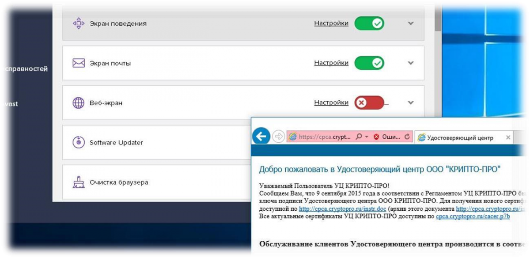The width and height of the screenshot is (530, 258).
Task: Open the address bar search dropdown arrow
Action: click(x=367, y=137)
